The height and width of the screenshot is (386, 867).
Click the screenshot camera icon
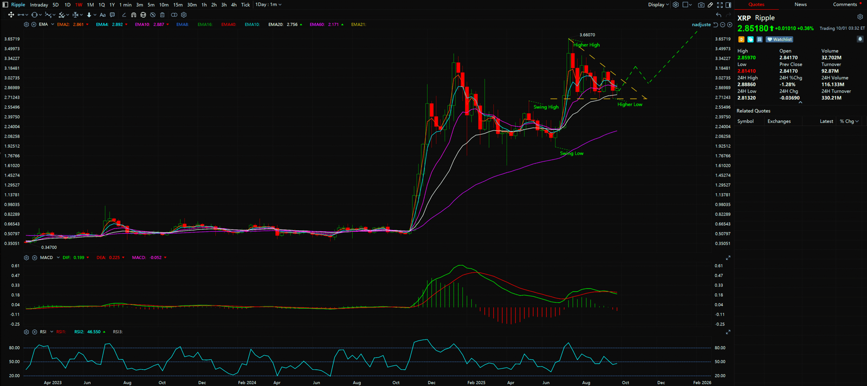pyautogui.click(x=701, y=5)
